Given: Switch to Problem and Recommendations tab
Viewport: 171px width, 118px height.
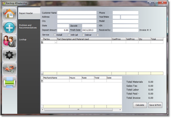Looking at the screenshot, I should (28, 26).
